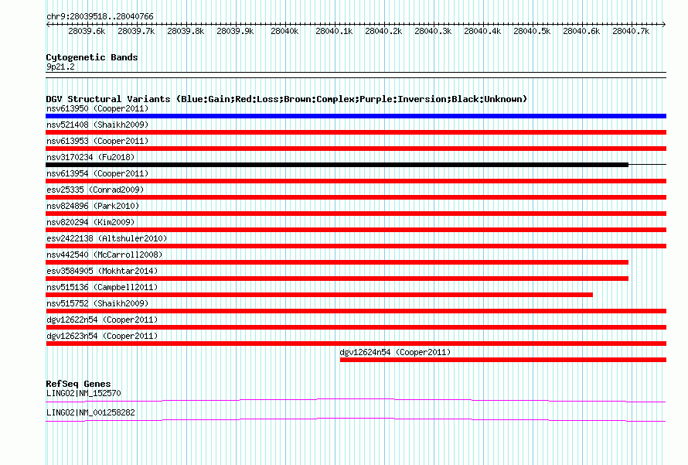
Task: Click the 28039.6k ruler tick label
Action: [x=87, y=31]
